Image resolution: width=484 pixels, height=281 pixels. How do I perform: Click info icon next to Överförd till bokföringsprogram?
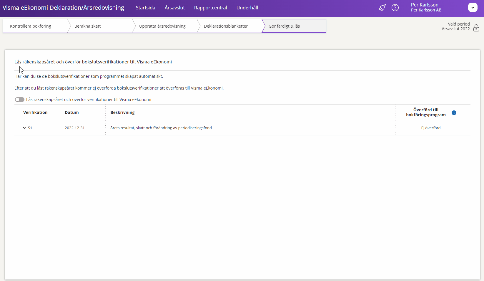(454, 113)
